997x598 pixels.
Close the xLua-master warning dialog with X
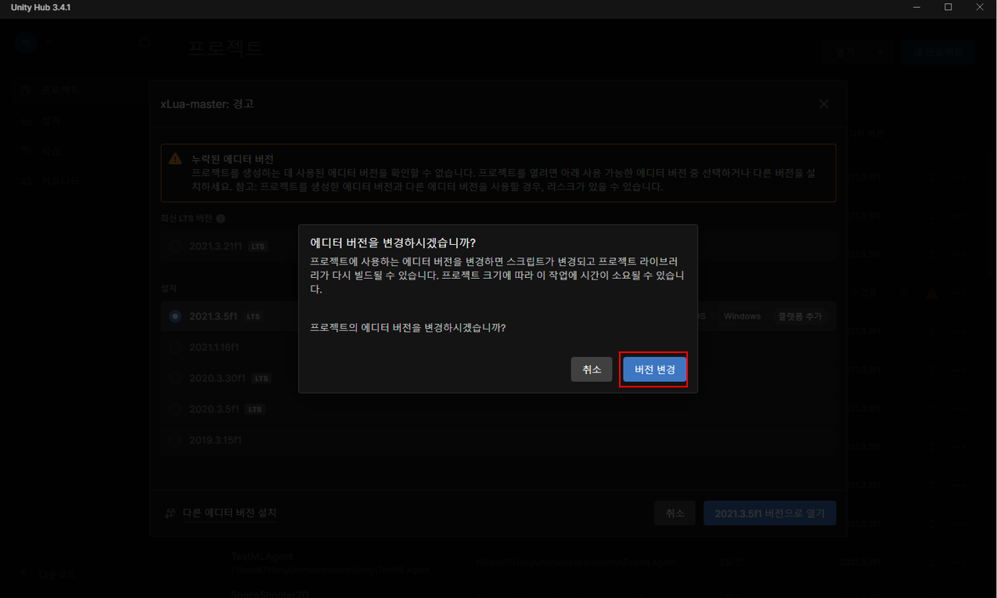pyautogui.click(x=823, y=103)
